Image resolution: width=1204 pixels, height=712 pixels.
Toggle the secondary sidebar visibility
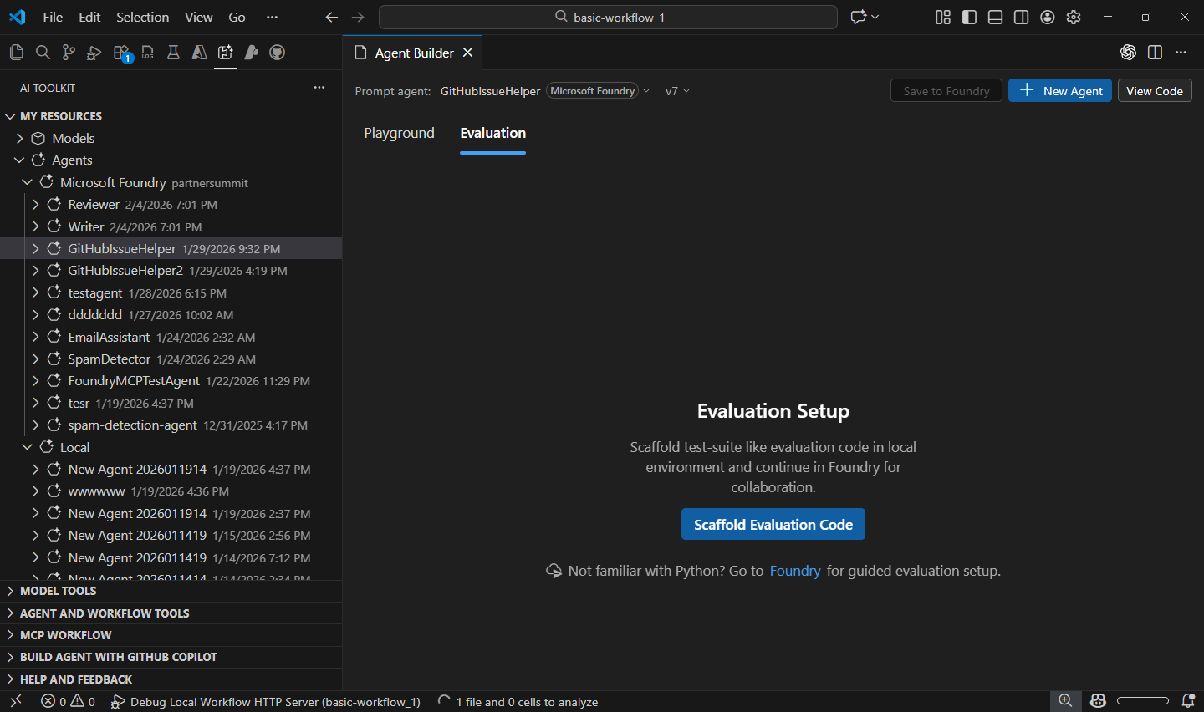click(x=1021, y=17)
